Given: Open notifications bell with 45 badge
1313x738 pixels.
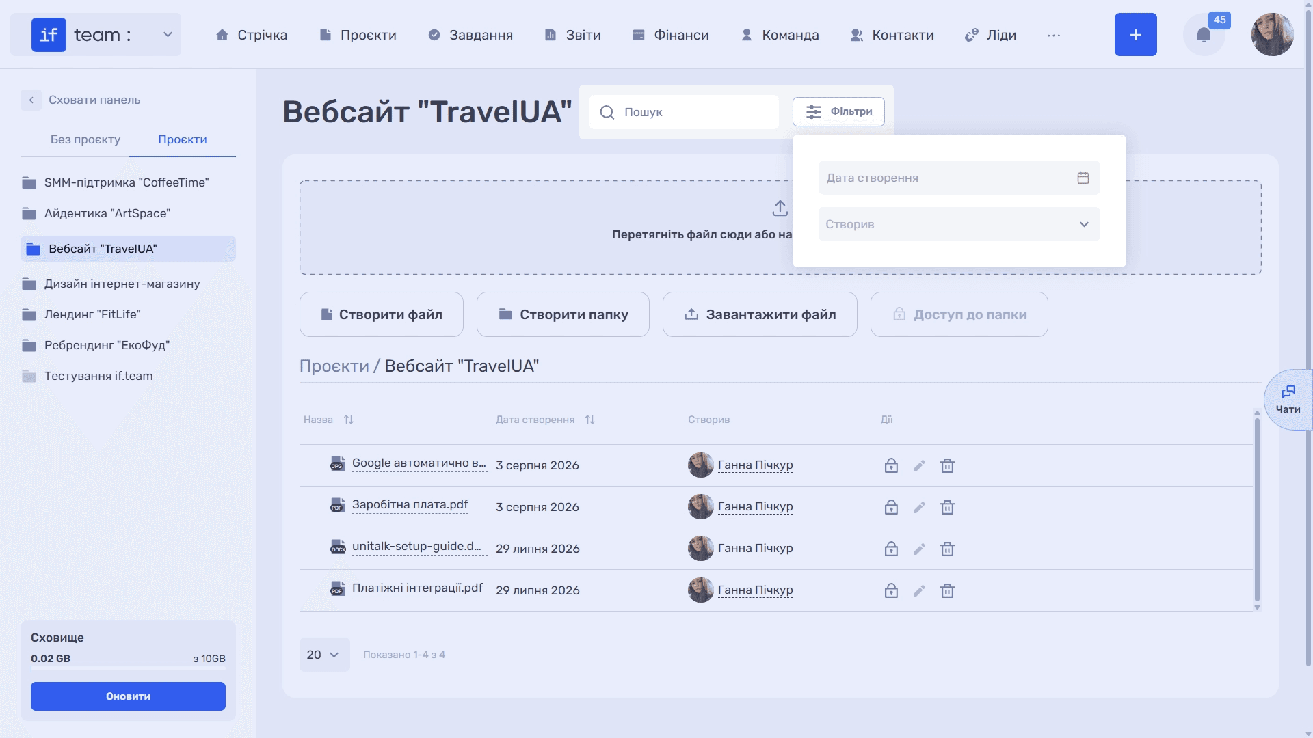Looking at the screenshot, I should 1204,35.
